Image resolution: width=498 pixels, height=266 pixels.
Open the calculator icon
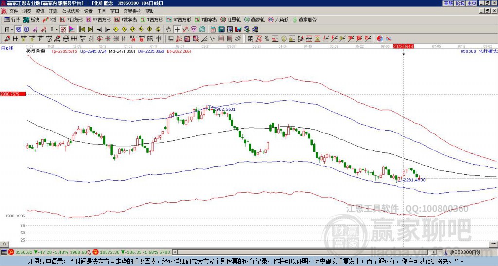coord(221,30)
